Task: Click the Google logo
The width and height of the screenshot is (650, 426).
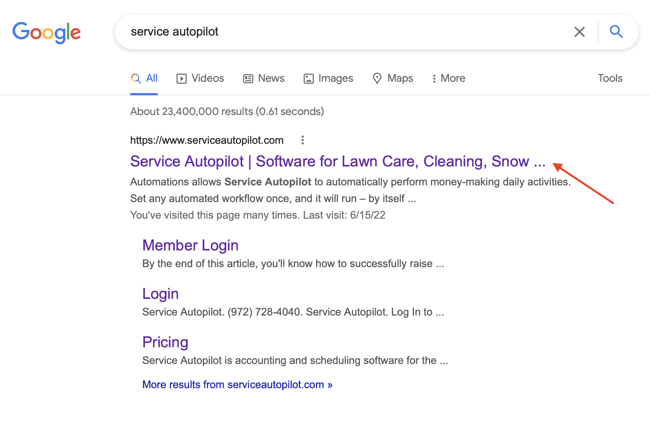Action: click(47, 33)
